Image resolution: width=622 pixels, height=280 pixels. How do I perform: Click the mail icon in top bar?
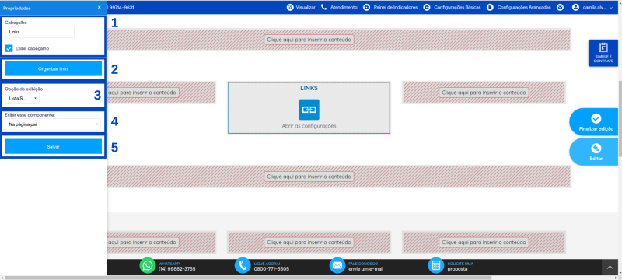pos(560,7)
